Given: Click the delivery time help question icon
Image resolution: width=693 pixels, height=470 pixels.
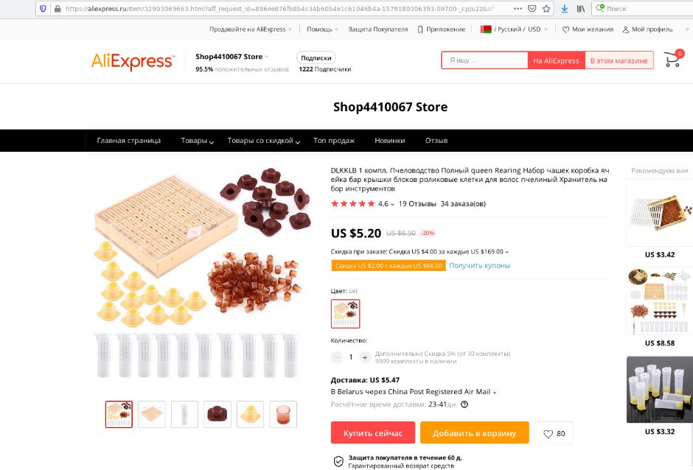Looking at the screenshot, I should [x=464, y=404].
